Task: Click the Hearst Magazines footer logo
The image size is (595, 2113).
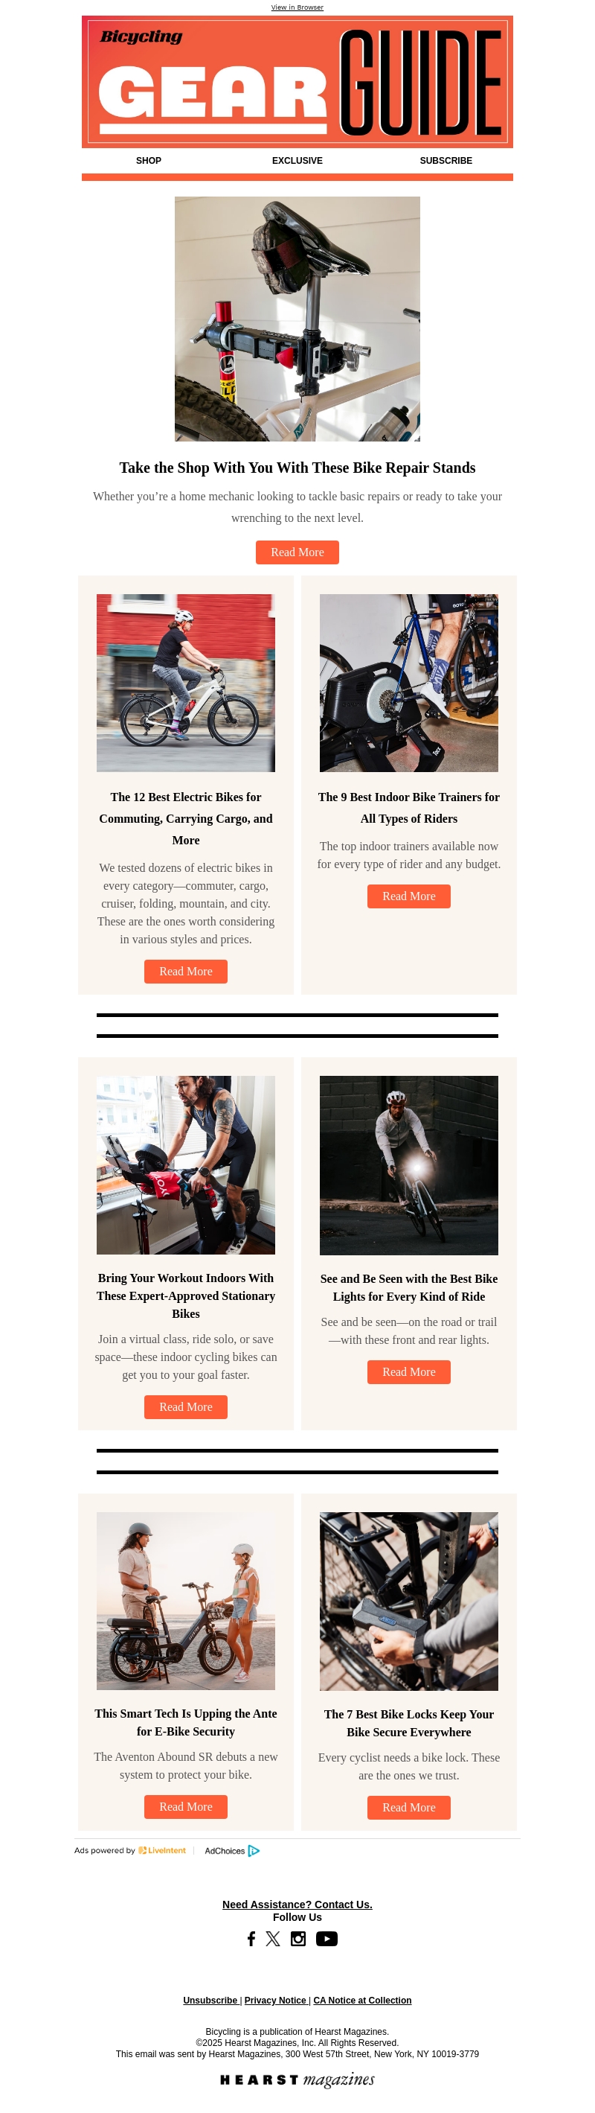Action: coord(297,2079)
